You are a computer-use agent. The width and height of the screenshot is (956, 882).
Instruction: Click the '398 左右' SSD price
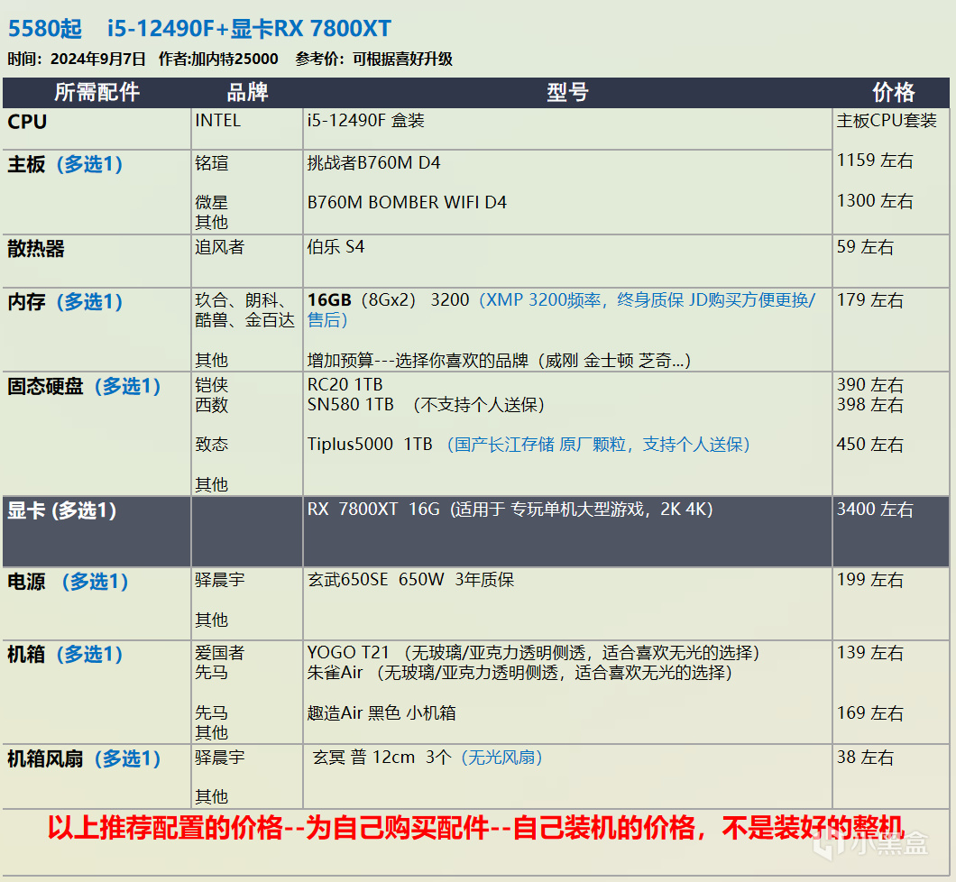coord(870,404)
